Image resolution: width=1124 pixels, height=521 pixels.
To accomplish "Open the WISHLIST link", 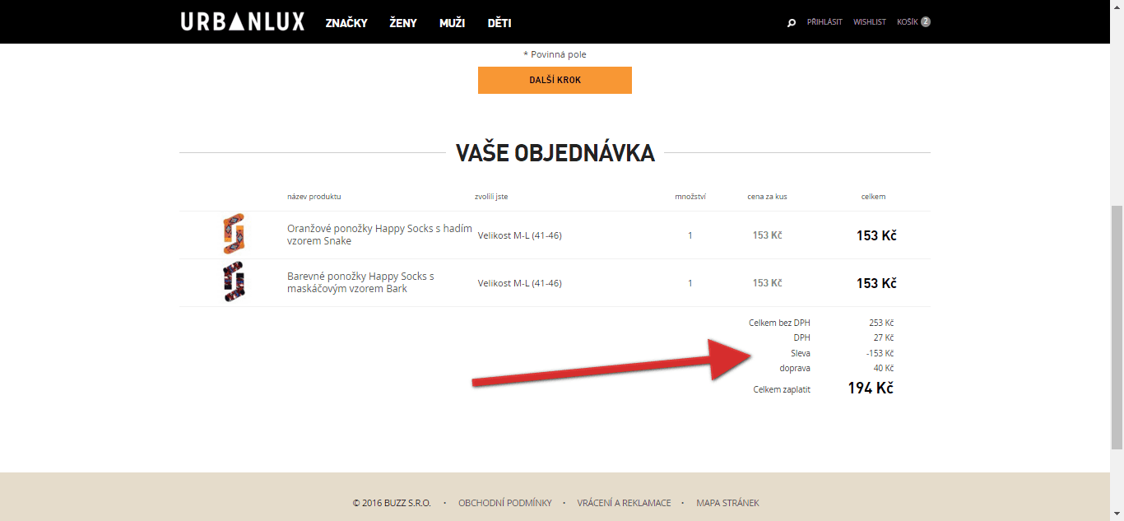I will (x=870, y=22).
